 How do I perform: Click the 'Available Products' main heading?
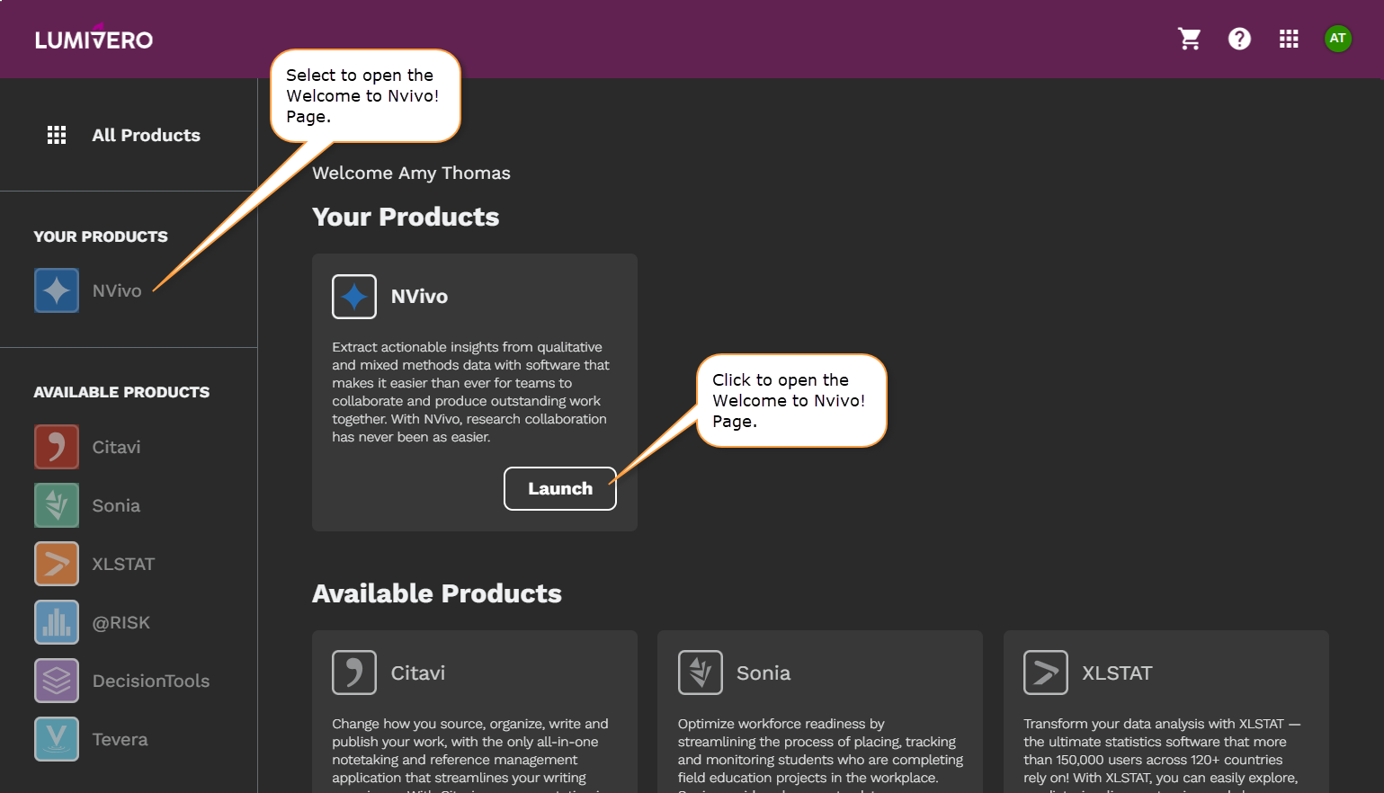point(437,593)
